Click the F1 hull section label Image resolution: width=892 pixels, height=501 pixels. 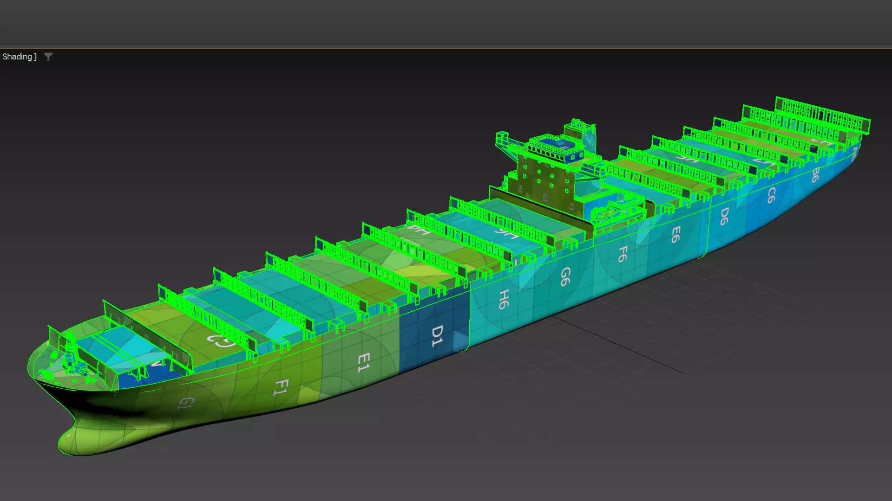281,387
